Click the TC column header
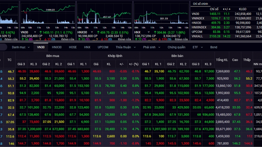The width and height of the screenshot is (262, 147). 10,60
